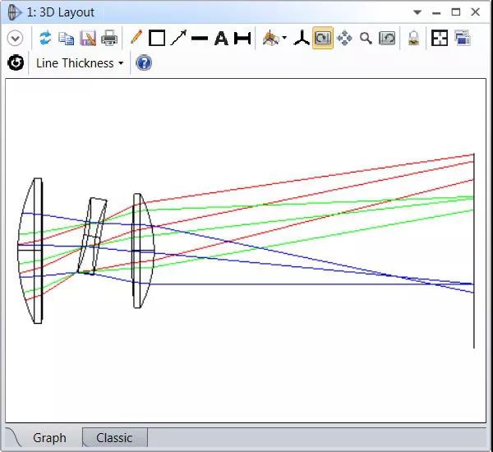
Task: Select the rectangle drawing tool
Action: [x=157, y=39]
